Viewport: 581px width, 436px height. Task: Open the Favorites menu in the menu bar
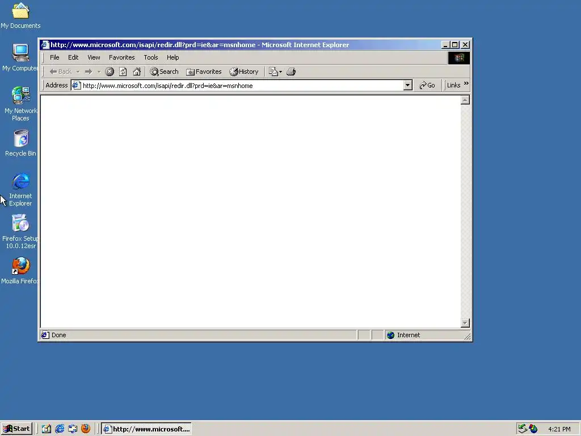121,57
